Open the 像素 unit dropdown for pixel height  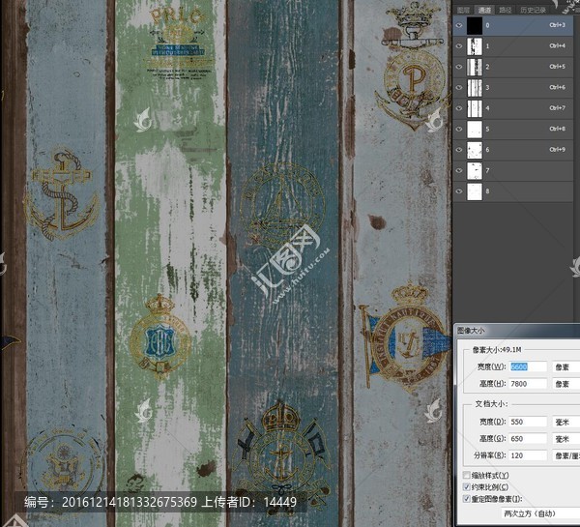[x=565, y=384]
